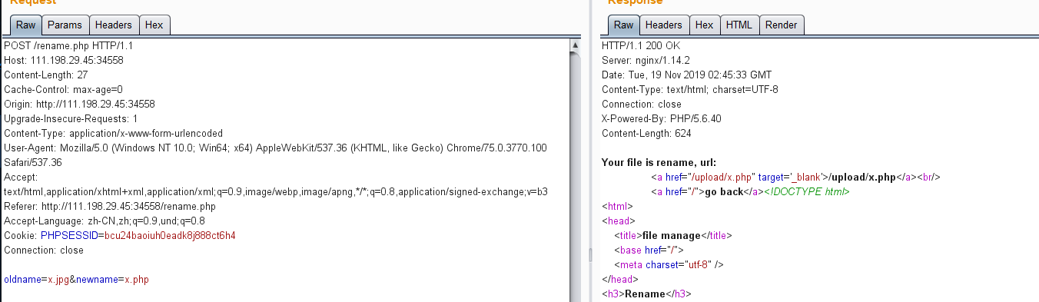Click the Date header in response
Image resolution: width=1039 pixels, height=302 pixels.
(686, 75)
